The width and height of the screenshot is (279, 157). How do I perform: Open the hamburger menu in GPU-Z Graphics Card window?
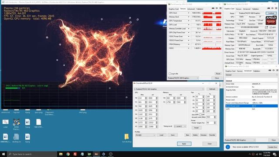pyautogui.click(x=276, y=8)
